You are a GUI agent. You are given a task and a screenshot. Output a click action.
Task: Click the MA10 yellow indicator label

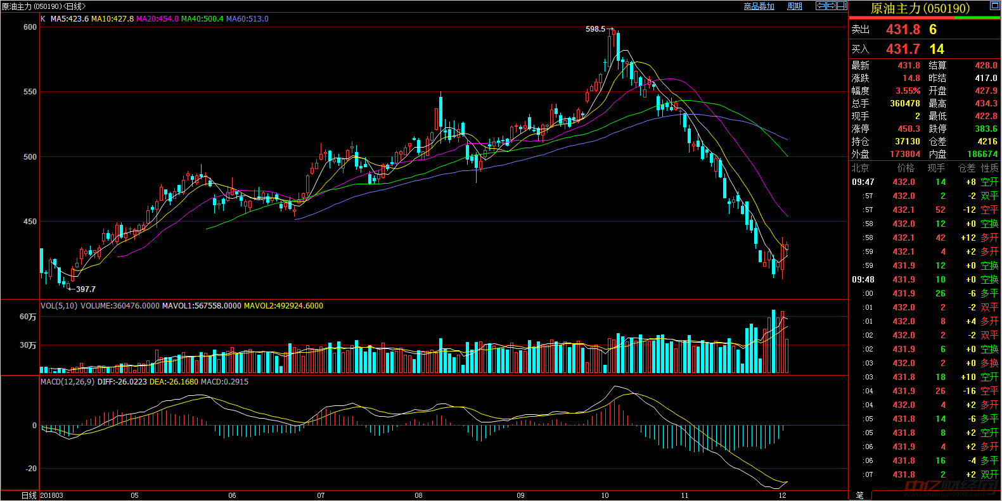pyautogui.click(x=112, y=19)
